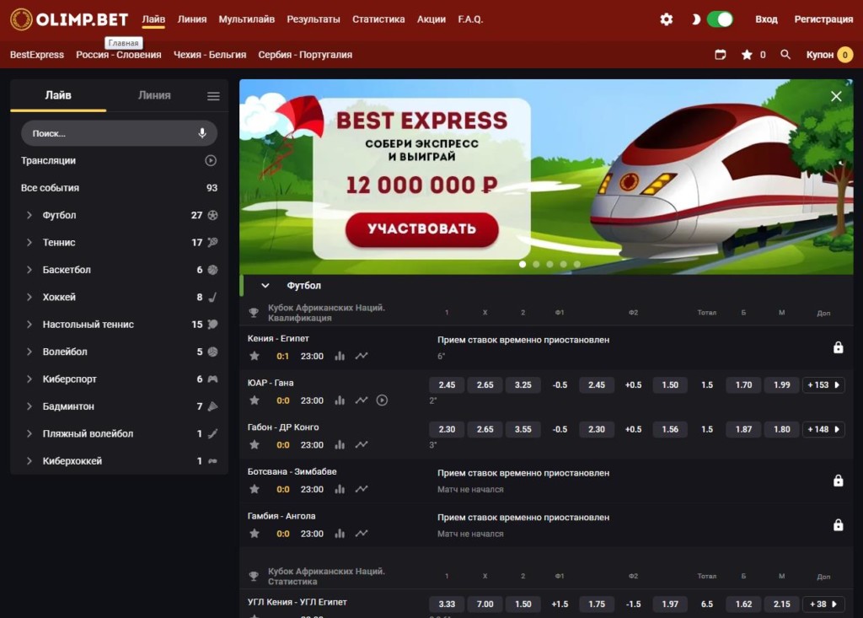This screenshot has width=863, height=618.
Task: Click the Регистрация link
Action: [x=823, y=19]
